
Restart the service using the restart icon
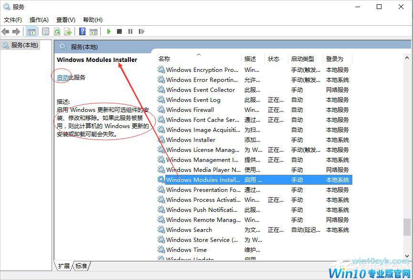click(142, 31)
